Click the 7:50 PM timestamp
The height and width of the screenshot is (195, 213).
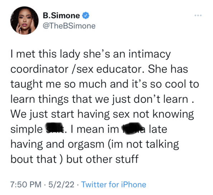pyautogui.click(x=26, y=184)
